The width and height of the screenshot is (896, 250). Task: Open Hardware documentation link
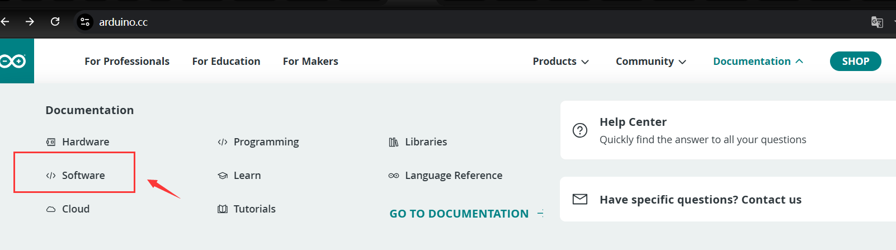pos(78,142)
